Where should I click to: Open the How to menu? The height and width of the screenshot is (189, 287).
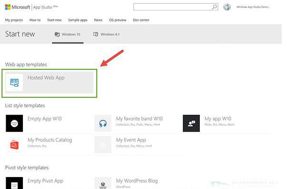tap(35, 20)
